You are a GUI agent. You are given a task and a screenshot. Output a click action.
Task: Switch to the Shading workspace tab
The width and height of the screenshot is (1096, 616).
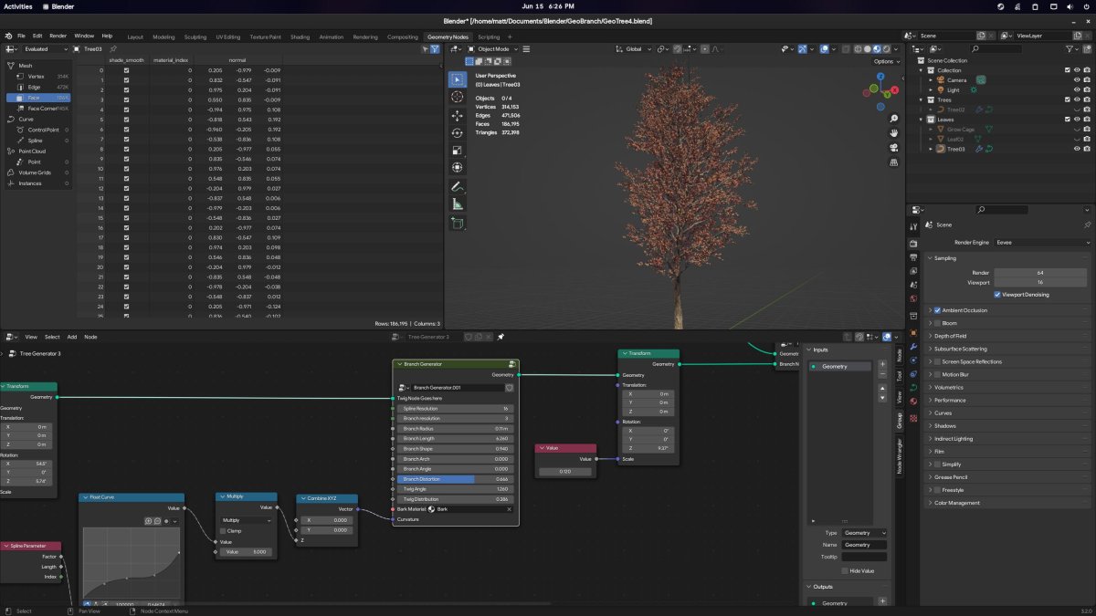tap(300, 37)
